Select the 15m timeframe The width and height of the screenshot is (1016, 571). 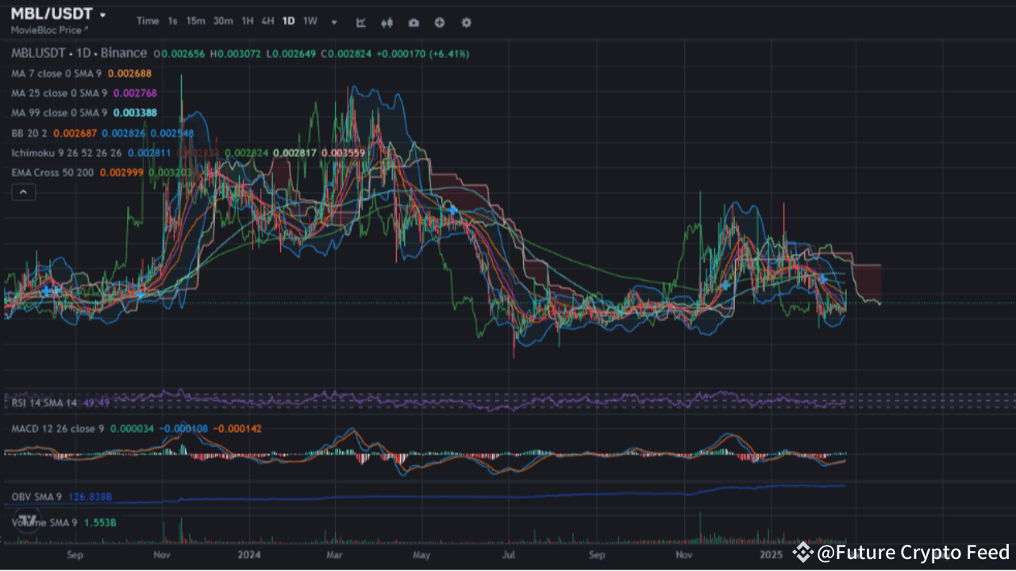195,21
